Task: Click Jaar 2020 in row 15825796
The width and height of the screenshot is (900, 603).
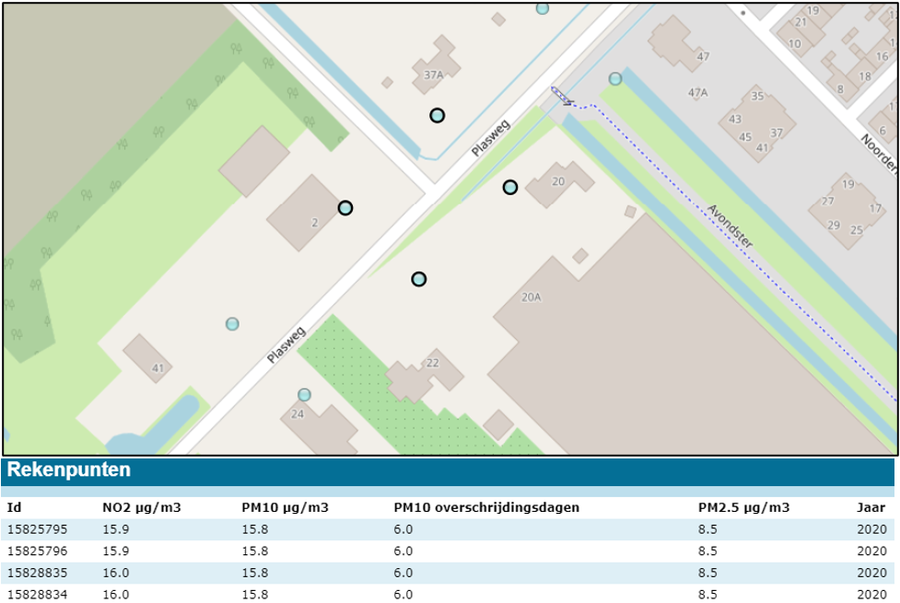Action: pos(871,551)
